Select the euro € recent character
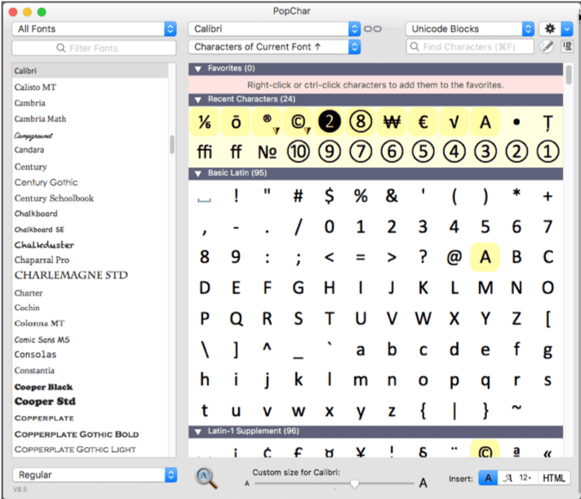This screenshot has height=499, width=581. (423, 121)
